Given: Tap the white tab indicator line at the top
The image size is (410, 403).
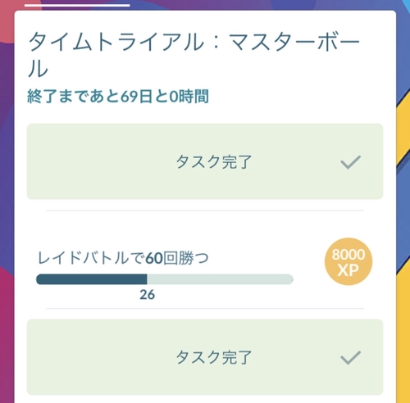Looking at the screenshot, I should point(77,5).
